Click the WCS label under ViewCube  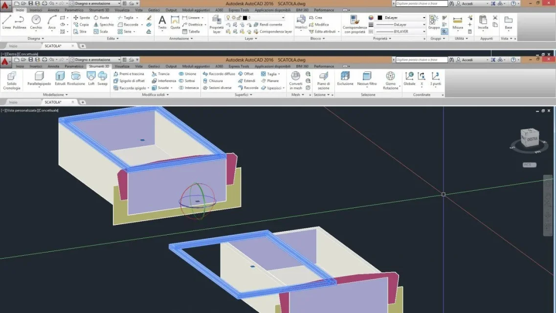pos(530,165)
